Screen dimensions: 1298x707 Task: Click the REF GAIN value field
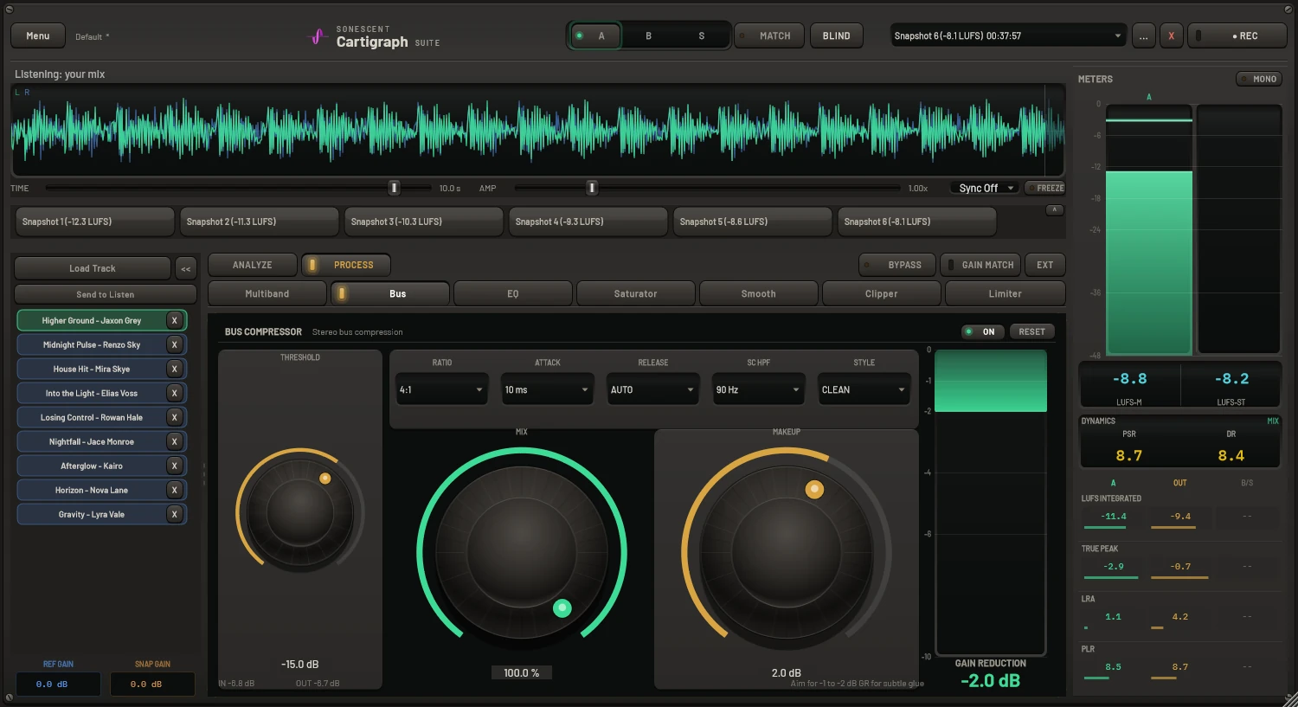[58, 684]
